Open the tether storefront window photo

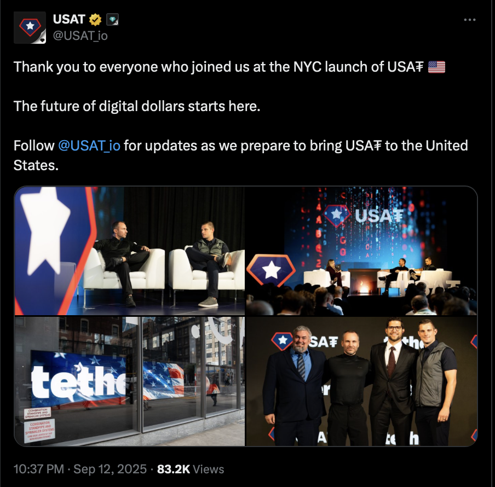click(129, 381)
